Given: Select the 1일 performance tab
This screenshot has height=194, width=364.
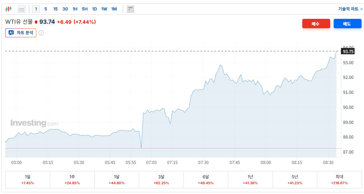Looking at the screenshot, I should [28, 180].
